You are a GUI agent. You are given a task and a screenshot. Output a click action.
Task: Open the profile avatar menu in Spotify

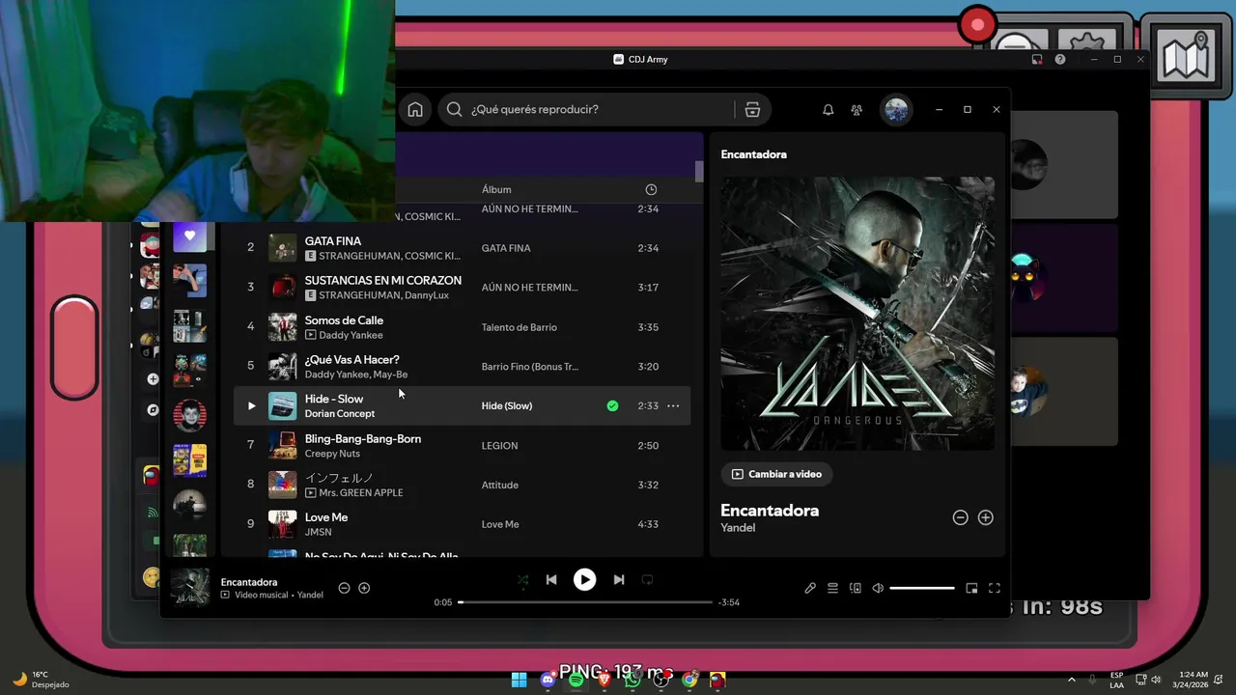(x=896, y=110)
